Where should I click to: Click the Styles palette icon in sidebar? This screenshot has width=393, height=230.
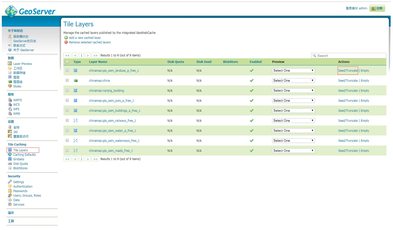(x=10, y=86)
